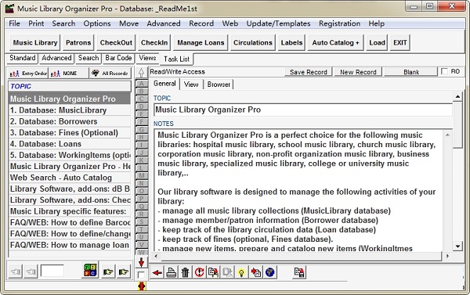Switch to the Bar Code tab
This screenshot has height=295, width=470.
[x=118, y=58]
